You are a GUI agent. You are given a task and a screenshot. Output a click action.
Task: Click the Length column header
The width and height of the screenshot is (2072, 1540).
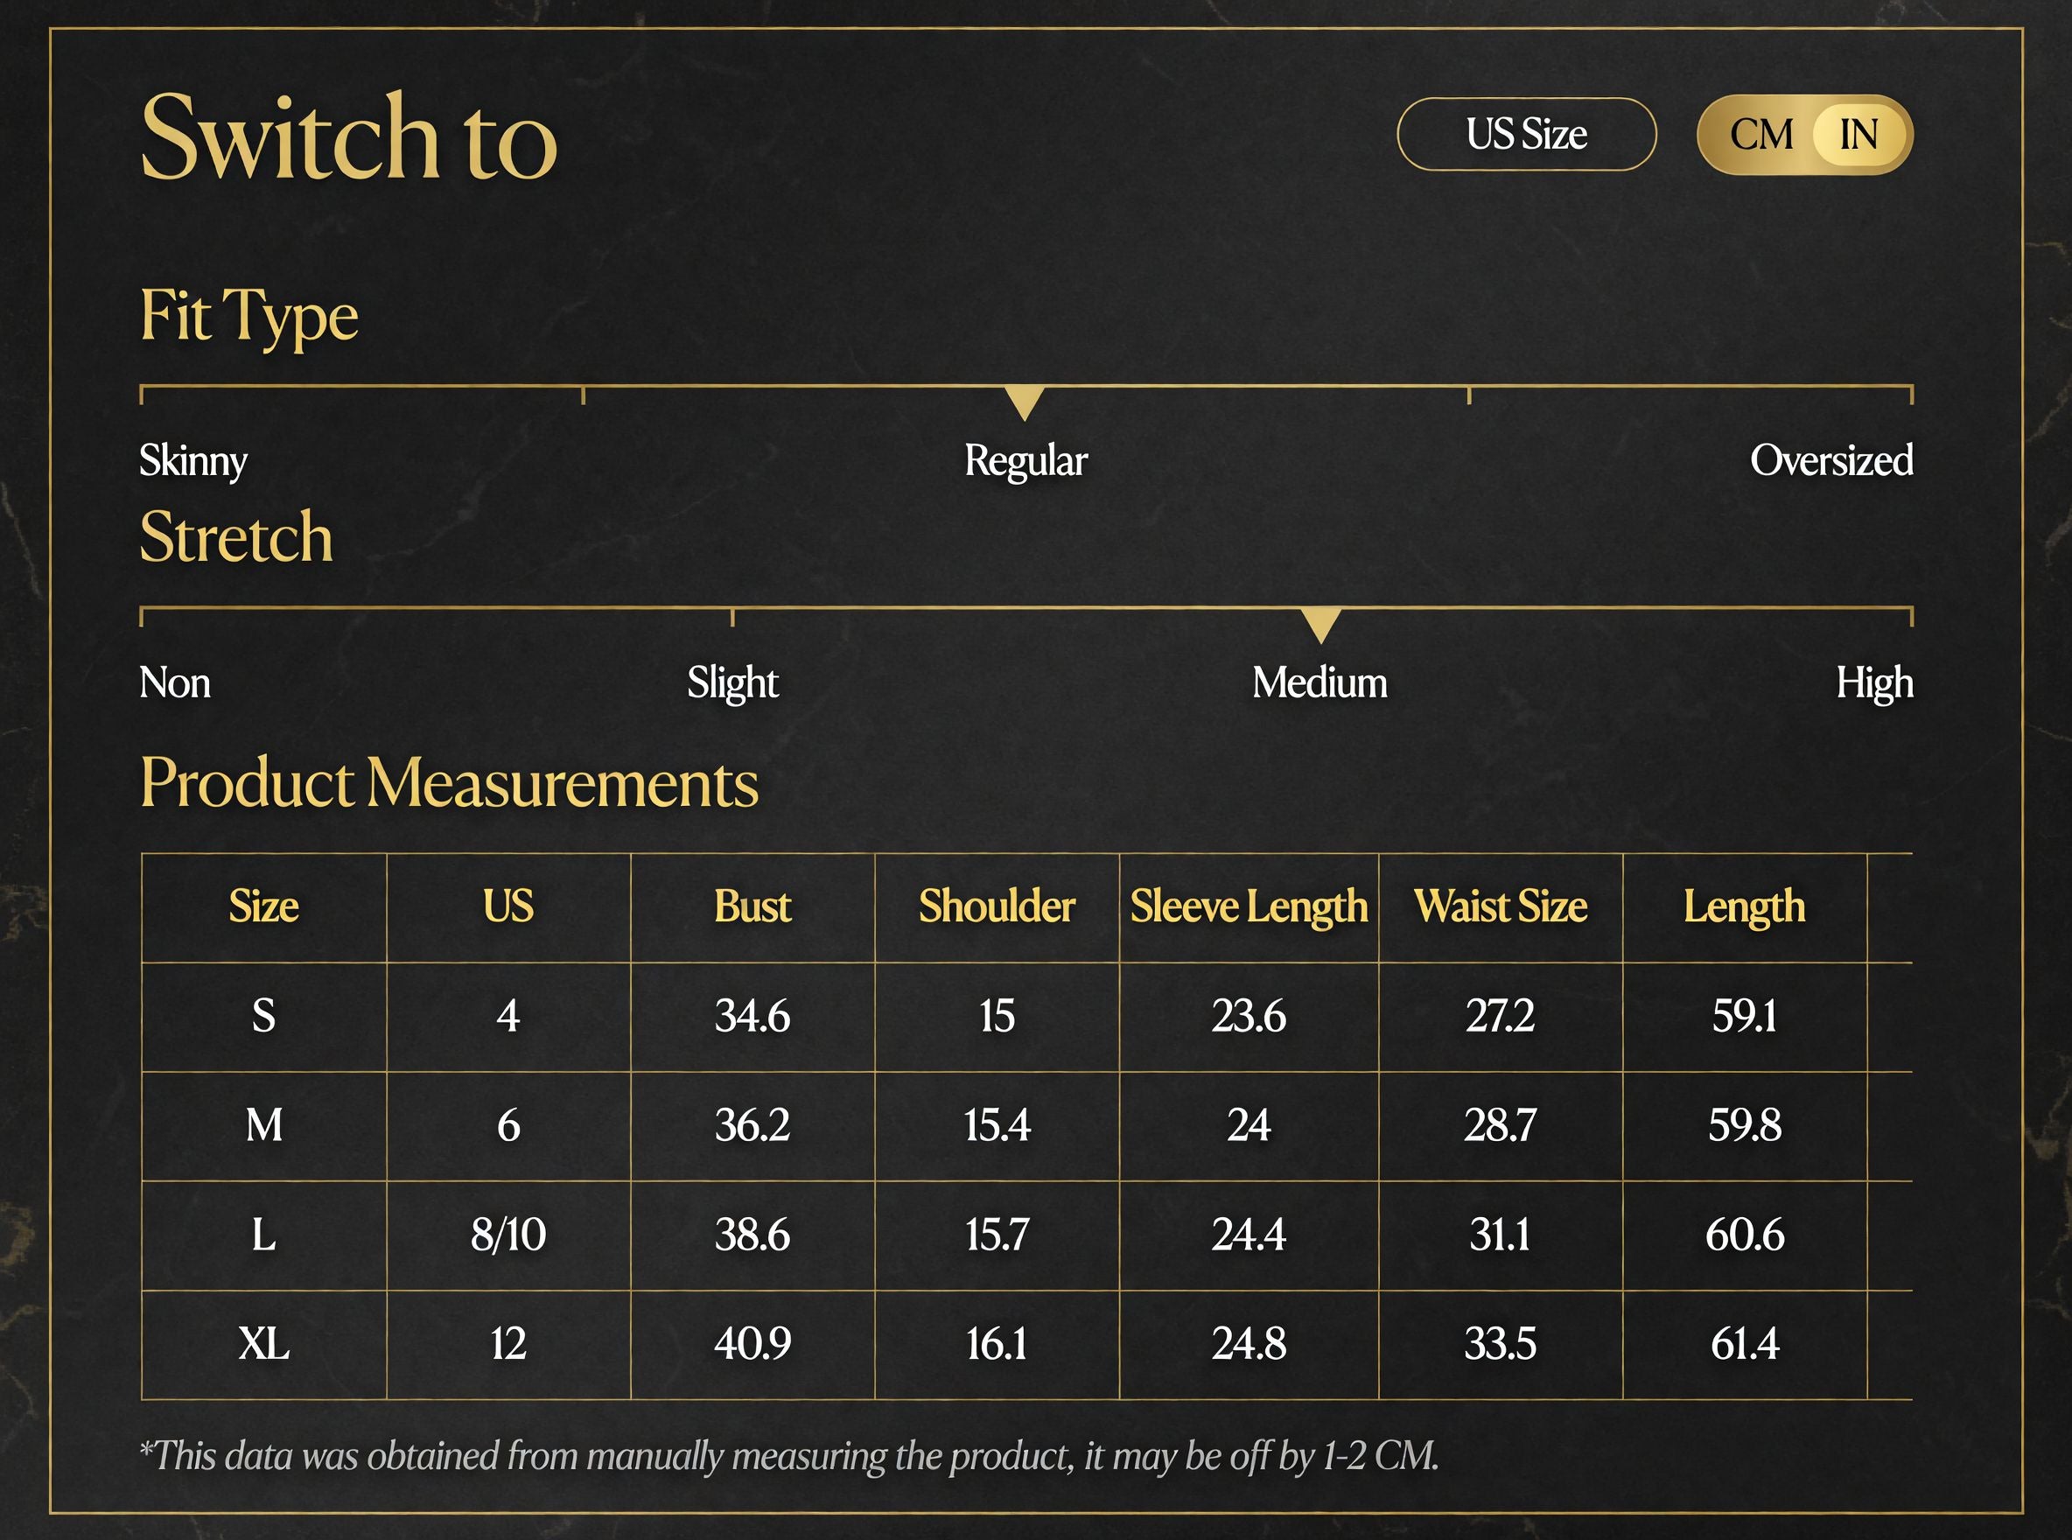coord(1744,907)
